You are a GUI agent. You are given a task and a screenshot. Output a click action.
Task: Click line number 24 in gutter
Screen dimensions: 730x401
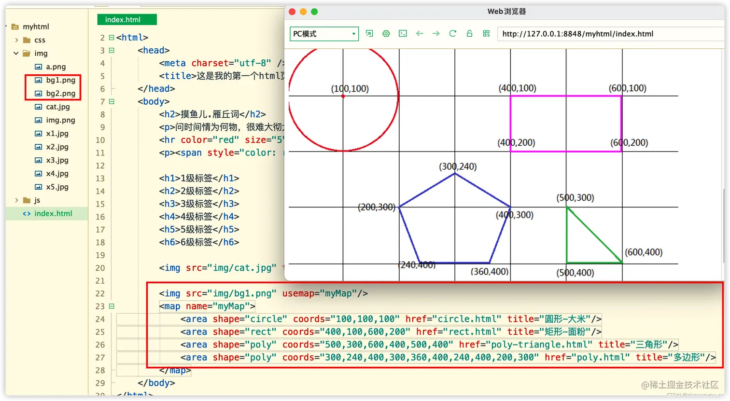(x=100, y=319)
